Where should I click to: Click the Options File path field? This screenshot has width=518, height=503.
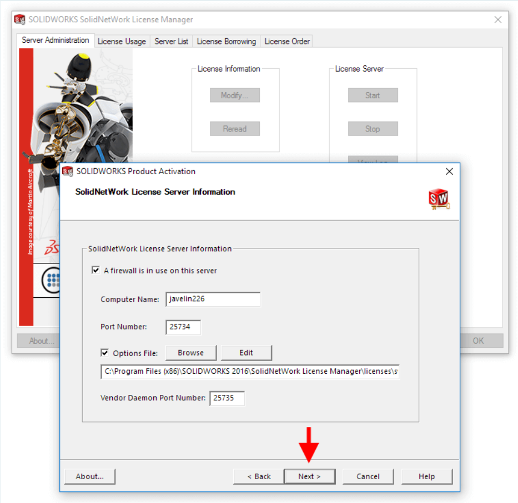click(250, 372)
